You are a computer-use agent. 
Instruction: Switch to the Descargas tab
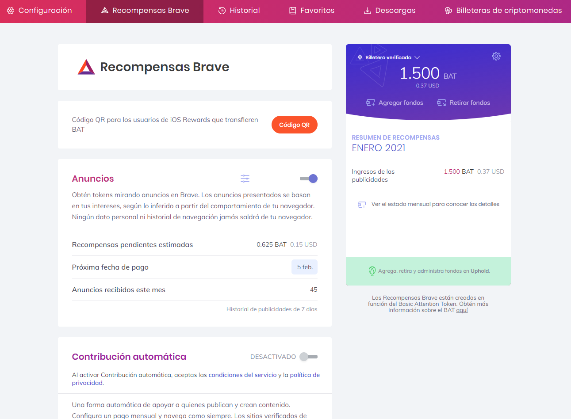click(390, 11)
